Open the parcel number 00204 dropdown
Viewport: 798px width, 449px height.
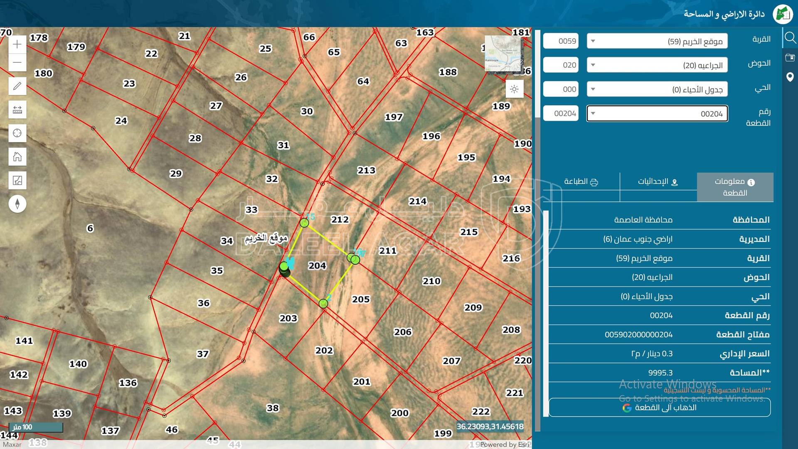tap(657, 113)
